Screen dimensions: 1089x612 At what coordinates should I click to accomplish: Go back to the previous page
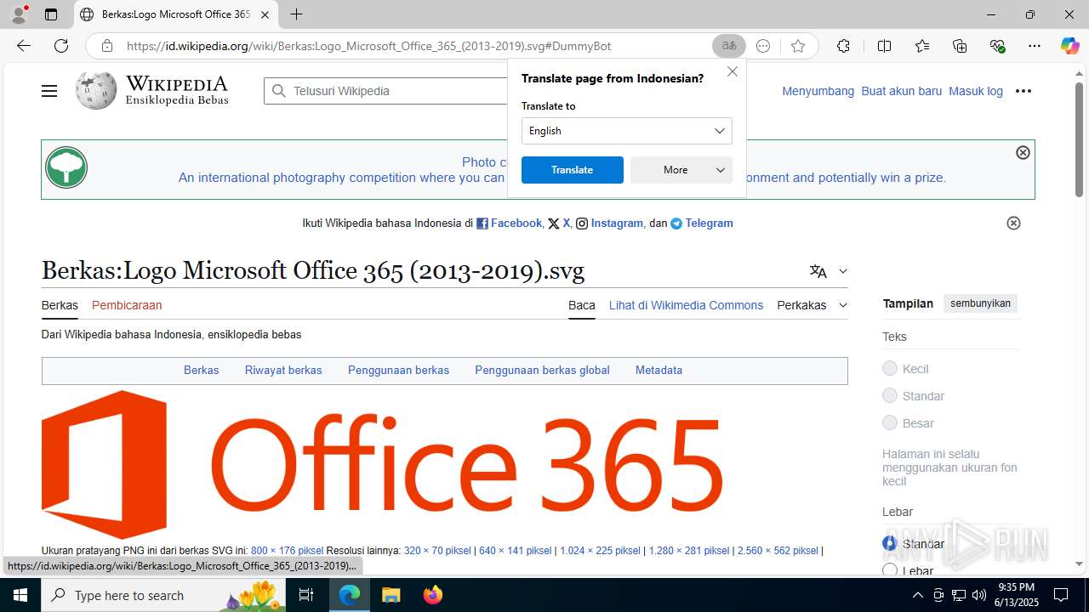pos(24,46)
